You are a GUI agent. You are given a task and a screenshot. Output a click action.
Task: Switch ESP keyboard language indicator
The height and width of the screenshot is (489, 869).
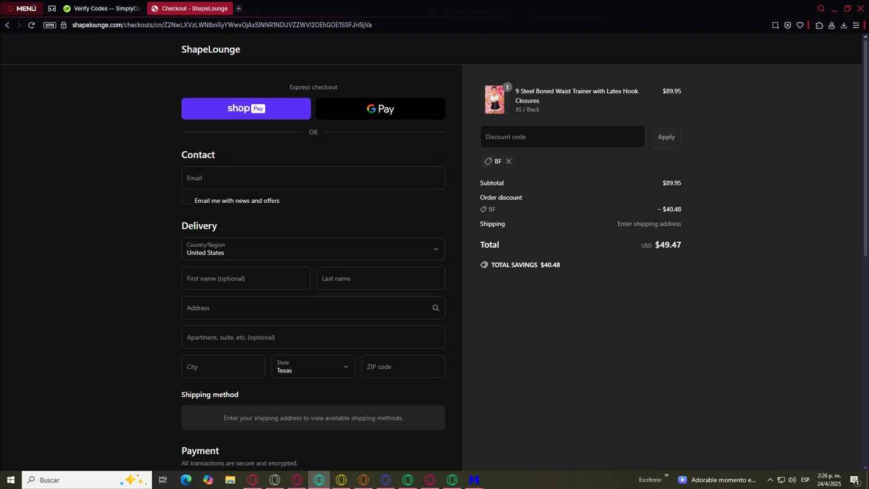point(805,480)
